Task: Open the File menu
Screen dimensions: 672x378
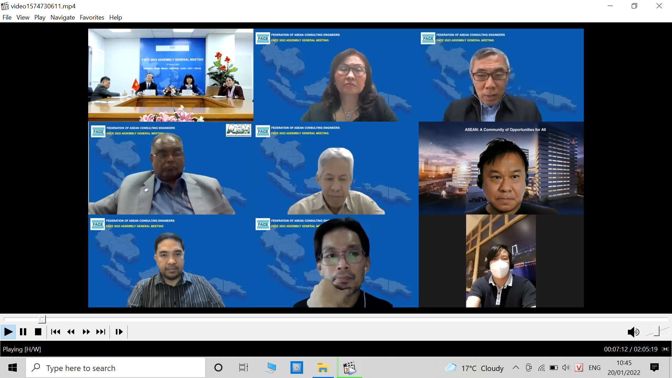Action: pyautogui.click(x=7, y=17)
